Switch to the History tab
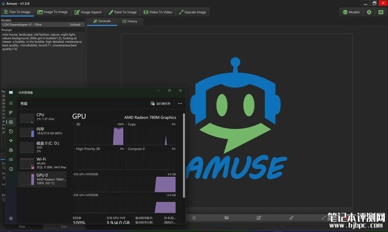This screenshot has width=388, height=232. pos(130,22)
